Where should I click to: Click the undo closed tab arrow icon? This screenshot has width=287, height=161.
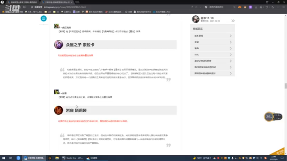[x=267, y=7]
